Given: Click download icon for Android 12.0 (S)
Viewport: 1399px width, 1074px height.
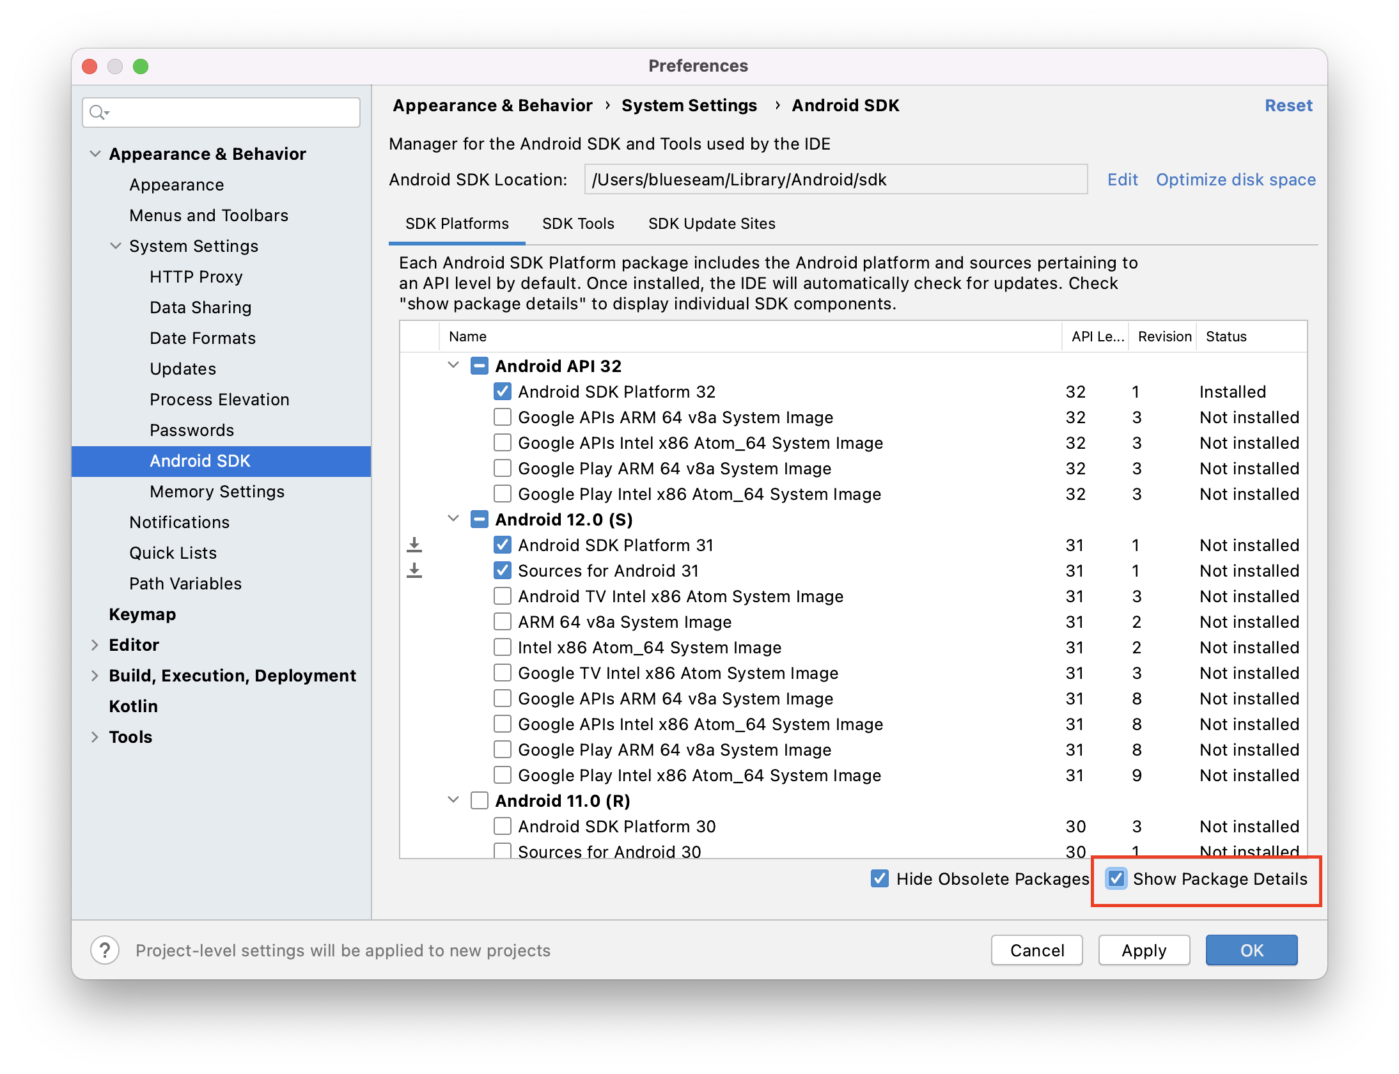Looking at the screenshot, I should 415,545.
